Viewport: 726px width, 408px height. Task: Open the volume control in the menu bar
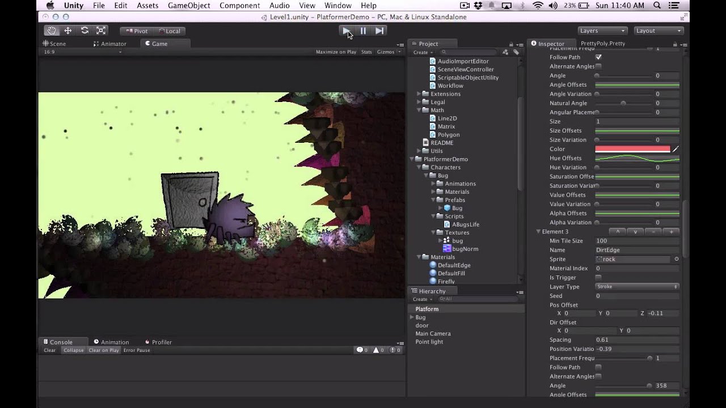(553, 6)
